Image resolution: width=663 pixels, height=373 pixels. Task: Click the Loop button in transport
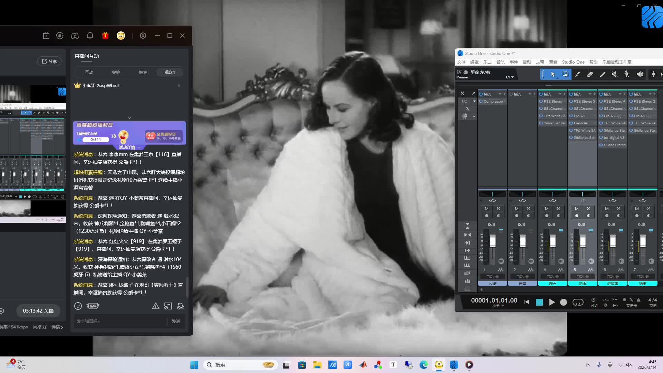pos(578,302)
